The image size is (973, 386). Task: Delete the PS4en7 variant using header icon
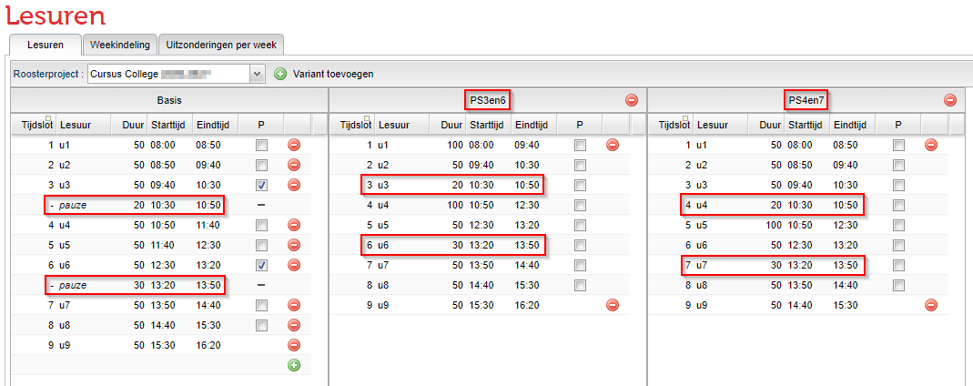click(x=949, y=100)
